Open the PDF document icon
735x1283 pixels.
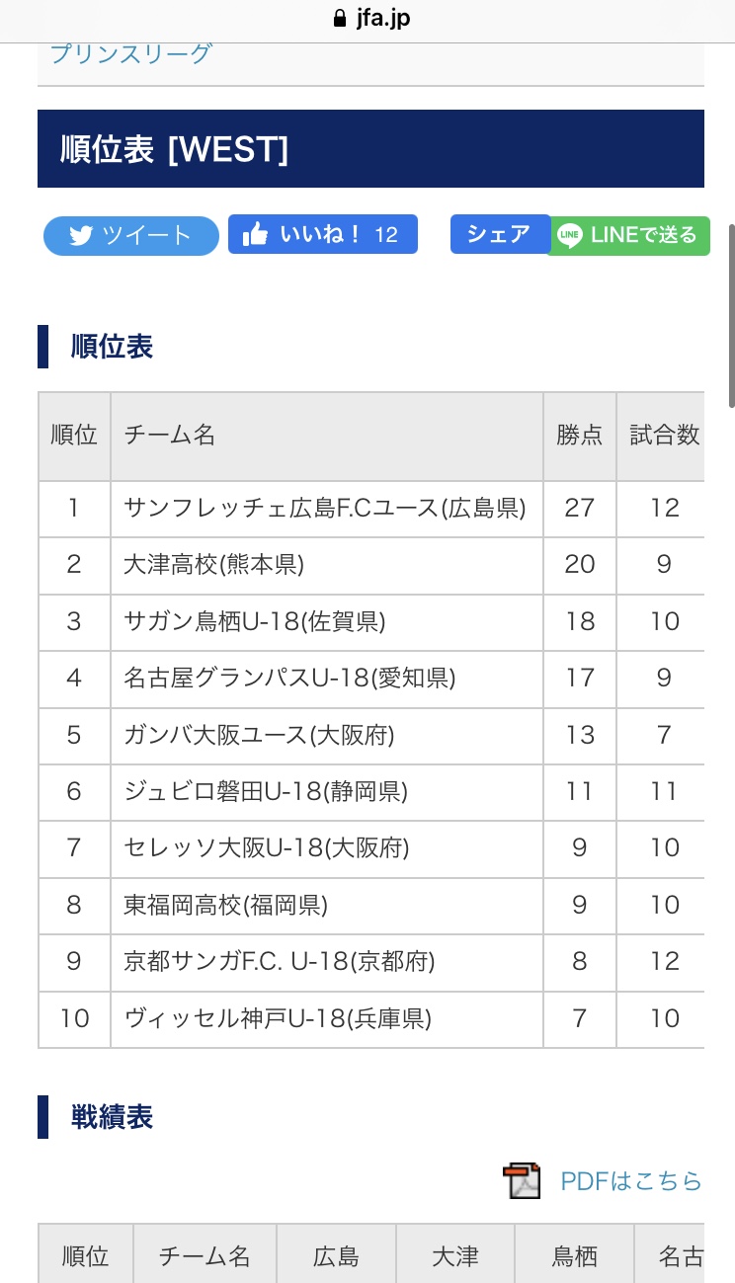pyautogui.click(x=522, y=1181)
